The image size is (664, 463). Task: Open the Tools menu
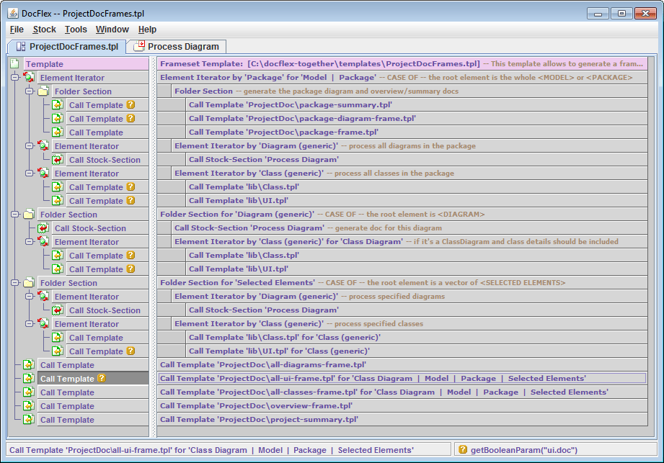(76, 30)
